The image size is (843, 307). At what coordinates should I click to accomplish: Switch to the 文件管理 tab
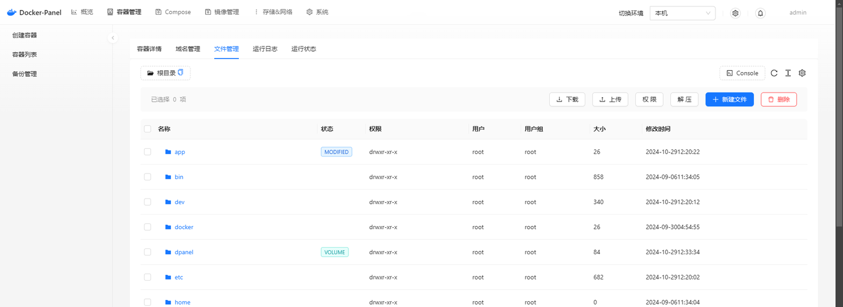click(x=227, y=49)
